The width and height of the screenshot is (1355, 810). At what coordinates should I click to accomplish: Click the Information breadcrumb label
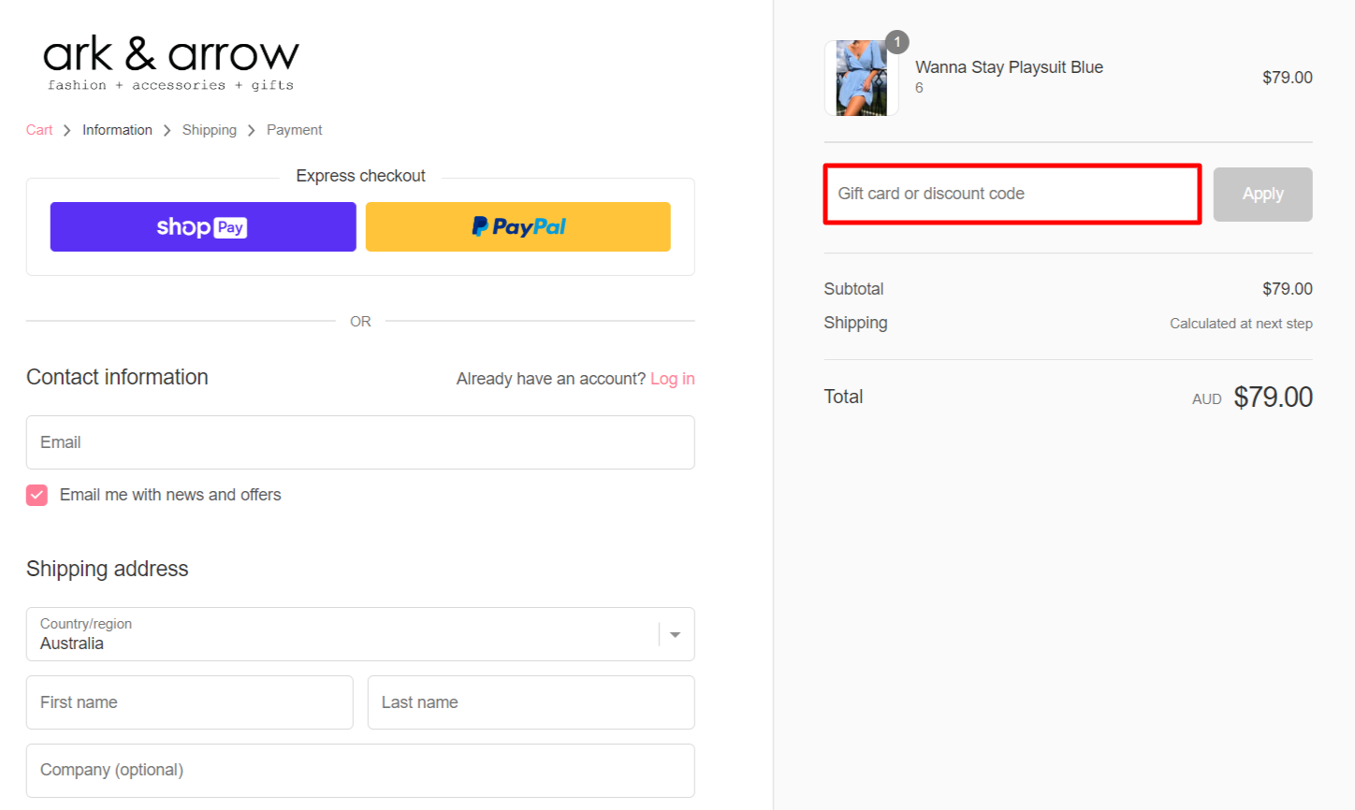[x=117, y=129]
